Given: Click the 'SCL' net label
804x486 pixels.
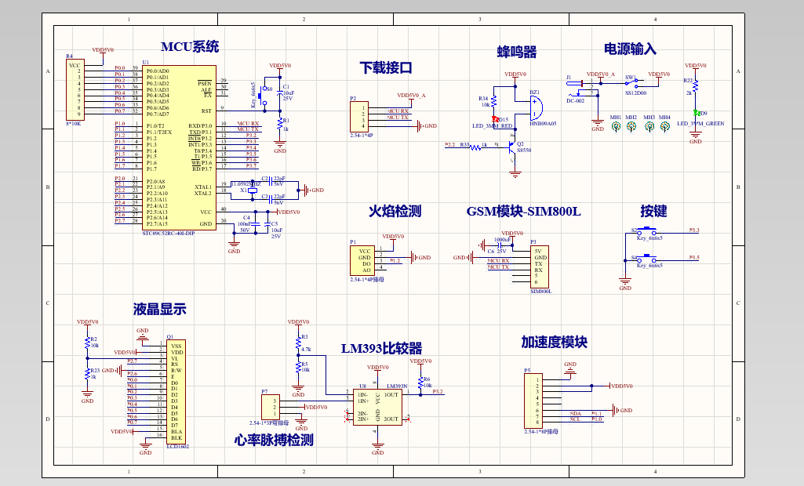Looking at the screenshot, I should [575, 419].
